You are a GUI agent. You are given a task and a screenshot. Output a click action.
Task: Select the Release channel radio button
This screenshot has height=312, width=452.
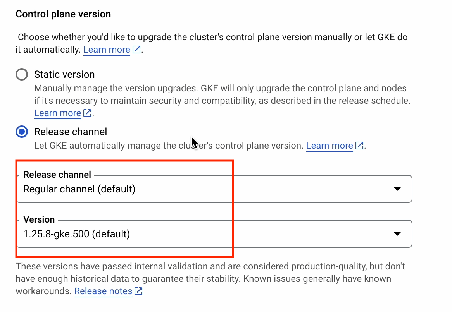pos(22,132)
